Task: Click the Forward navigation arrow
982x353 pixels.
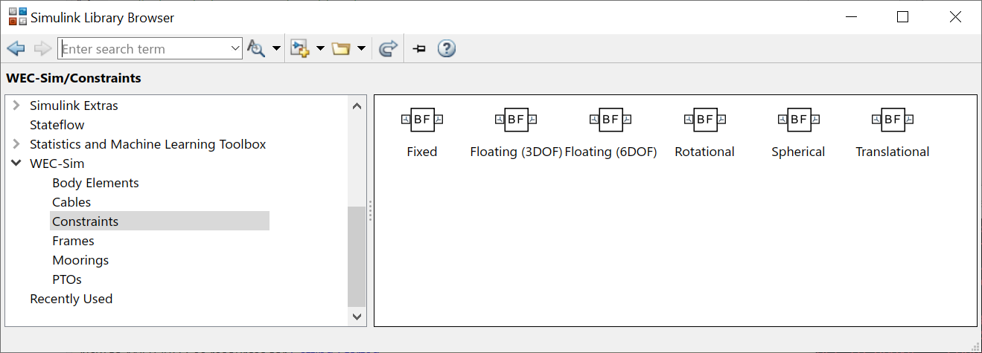Action: point(42,49)
